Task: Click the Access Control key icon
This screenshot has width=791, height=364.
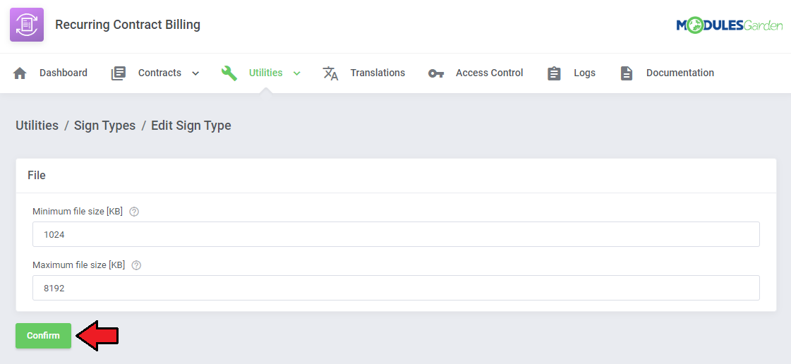Action: 436,73
